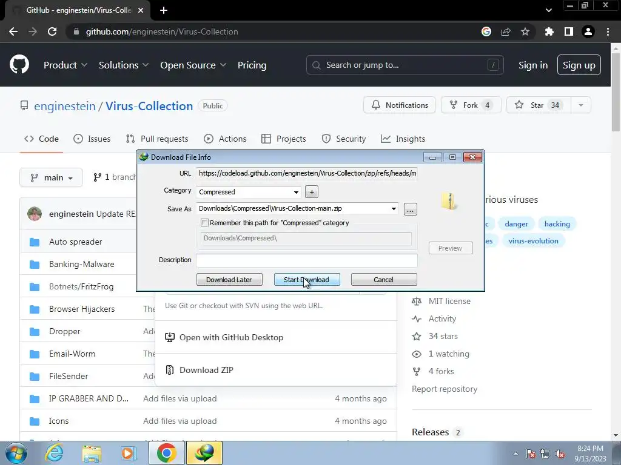The width and height of the screenshot is (621, 465).
Task: Click the Dropper folder icon
Action: pos(35,331)
